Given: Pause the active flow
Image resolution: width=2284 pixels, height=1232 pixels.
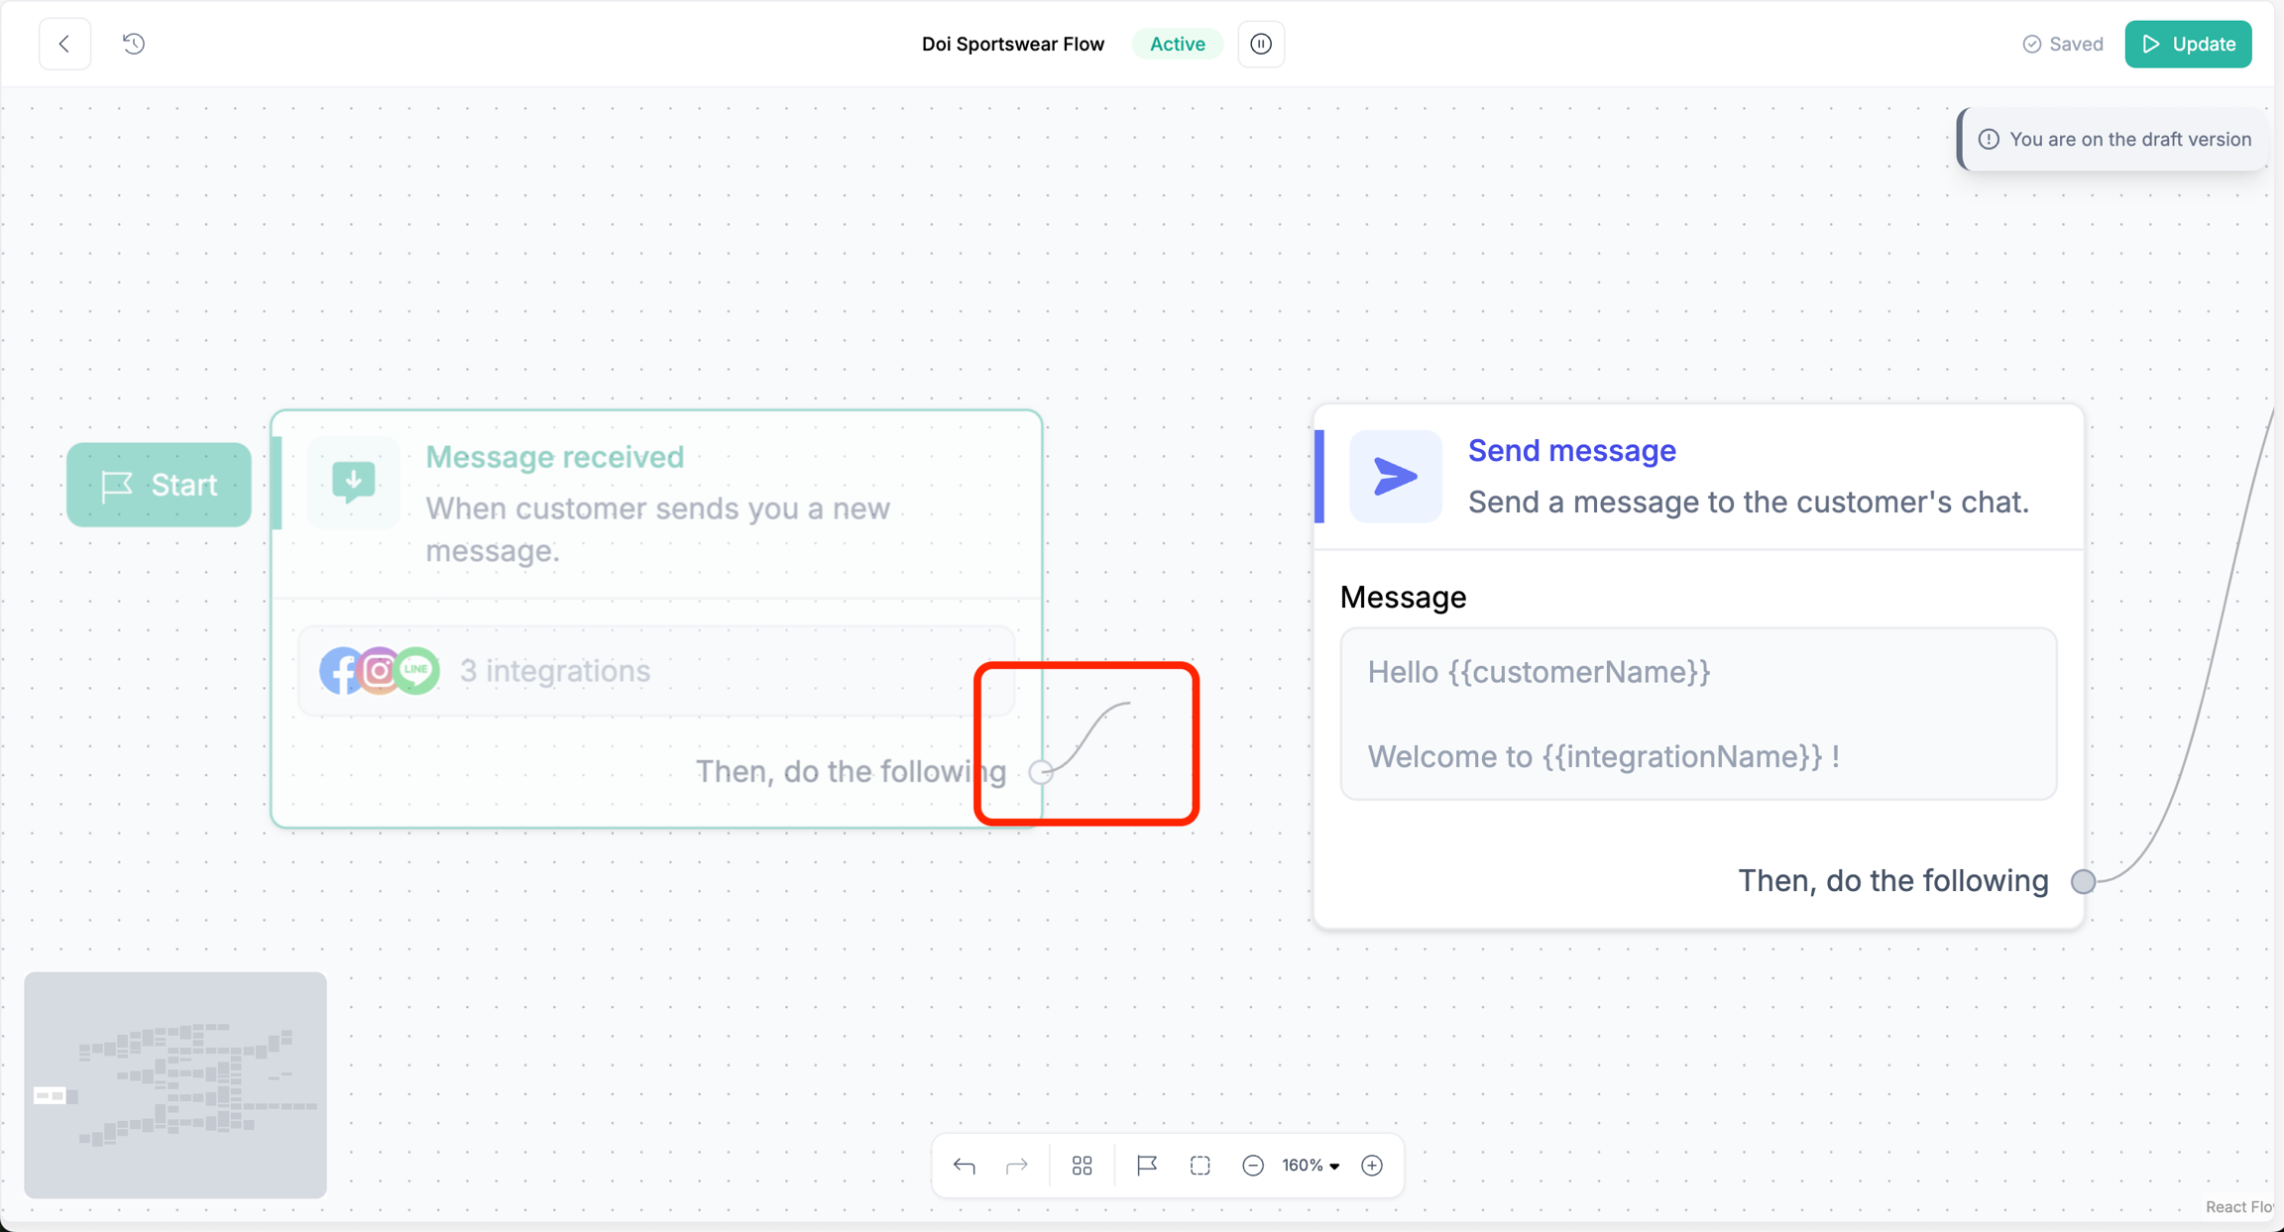Looking at the screenshot, I should click(1261, 44).
